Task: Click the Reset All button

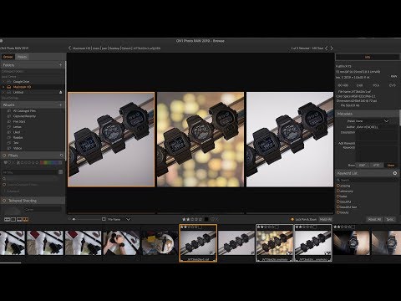Action: 374,219
